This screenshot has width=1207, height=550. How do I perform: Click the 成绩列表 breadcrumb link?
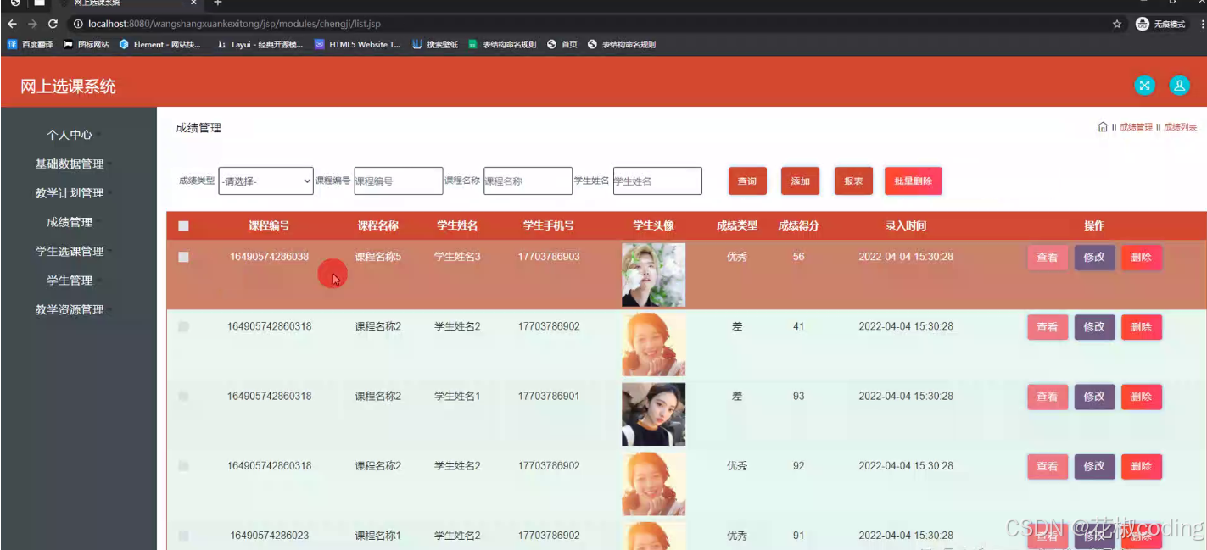(1180, 127)
